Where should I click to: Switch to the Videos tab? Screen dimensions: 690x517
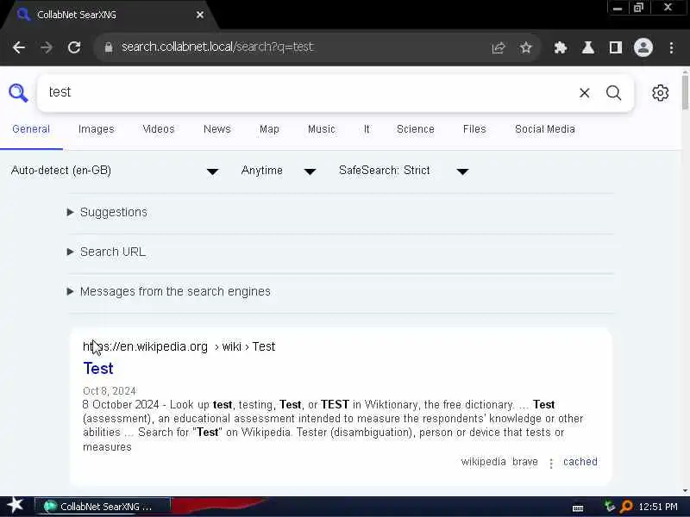click(159, 129)
